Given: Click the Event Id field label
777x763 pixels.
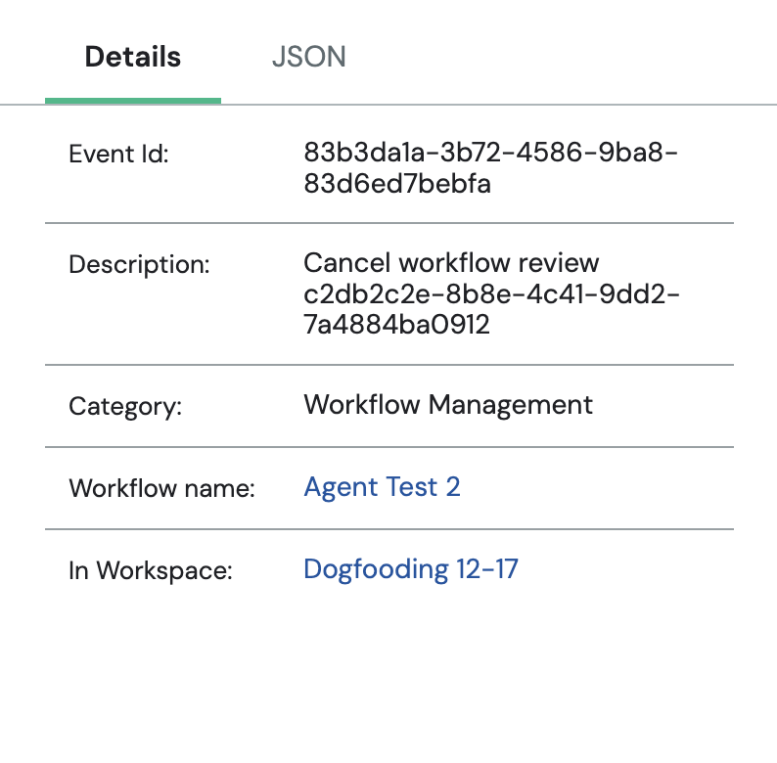Looking at the screenshot, I should click(118, 154).
